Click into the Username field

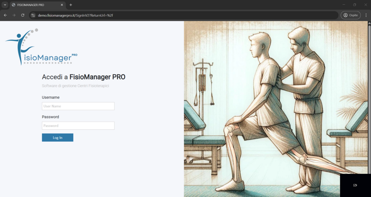(x=78, y=106)
